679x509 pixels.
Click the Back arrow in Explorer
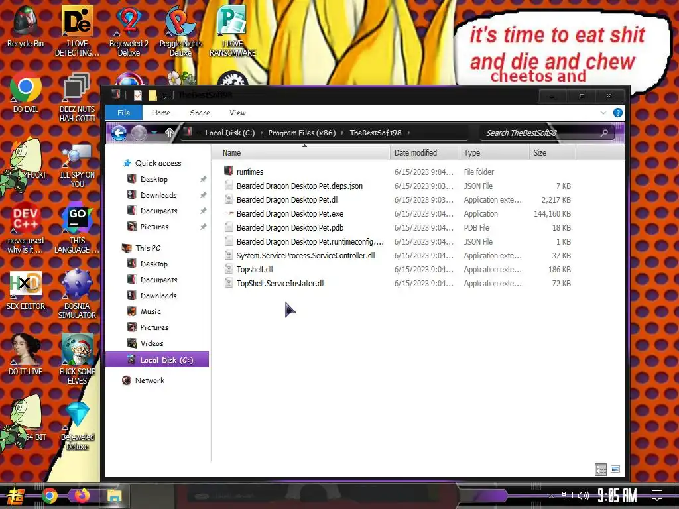pos(119,133)
